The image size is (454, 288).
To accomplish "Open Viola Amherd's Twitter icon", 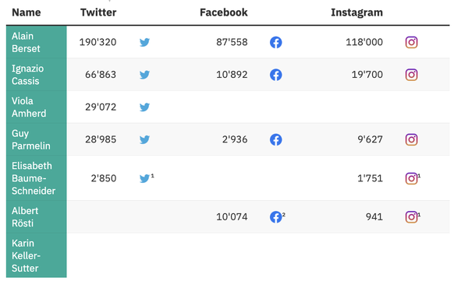I will (144, 107).
